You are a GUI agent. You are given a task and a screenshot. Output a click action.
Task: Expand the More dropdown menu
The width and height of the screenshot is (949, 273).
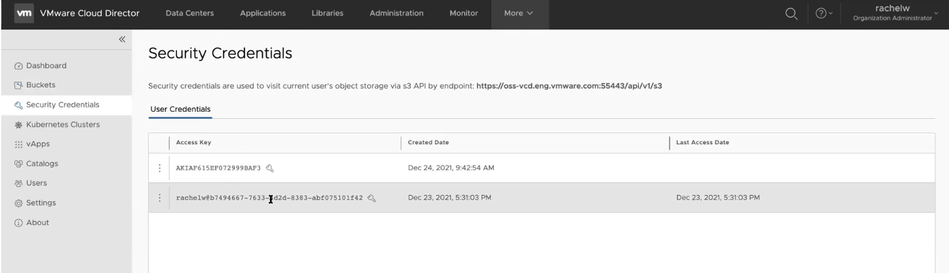click(x=518, y=14)
